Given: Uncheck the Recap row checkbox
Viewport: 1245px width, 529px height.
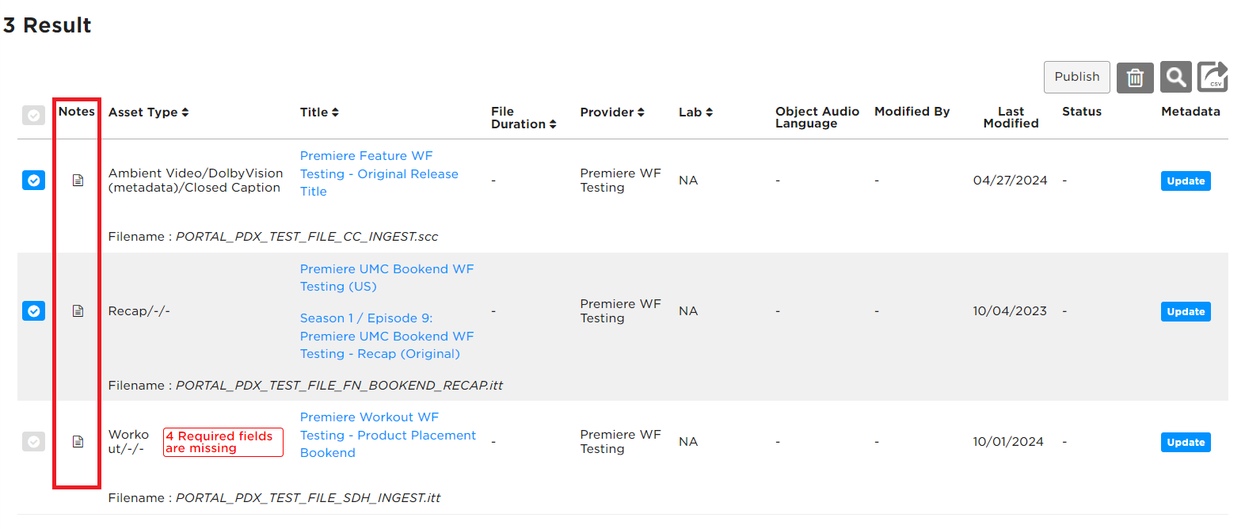Looking at the screenshot, I should click(33, 311).
